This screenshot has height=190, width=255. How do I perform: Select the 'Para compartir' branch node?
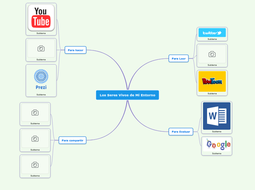pos(72,140)
